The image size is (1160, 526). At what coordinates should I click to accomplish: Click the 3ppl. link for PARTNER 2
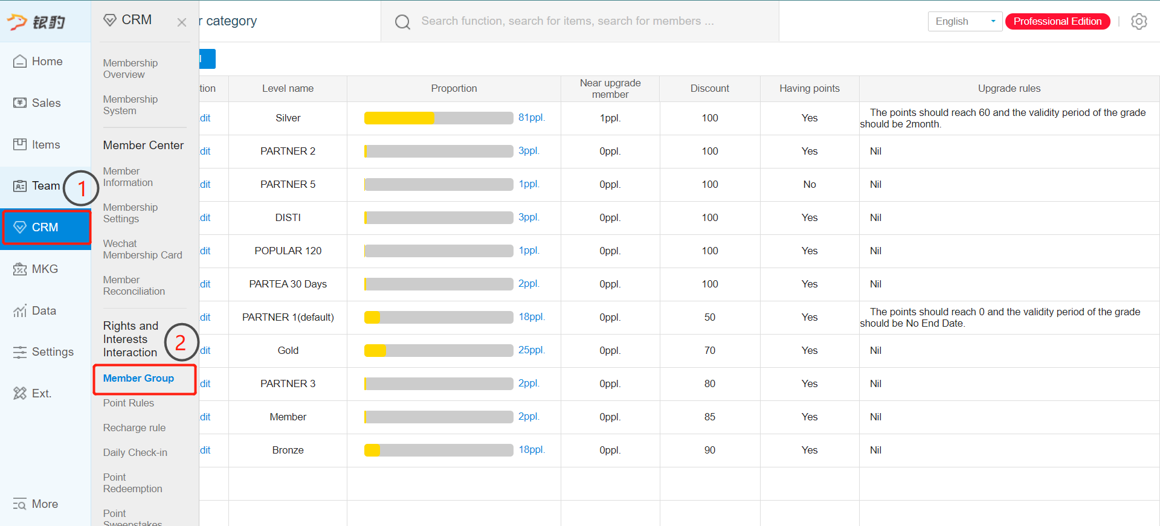click(529, 151)
